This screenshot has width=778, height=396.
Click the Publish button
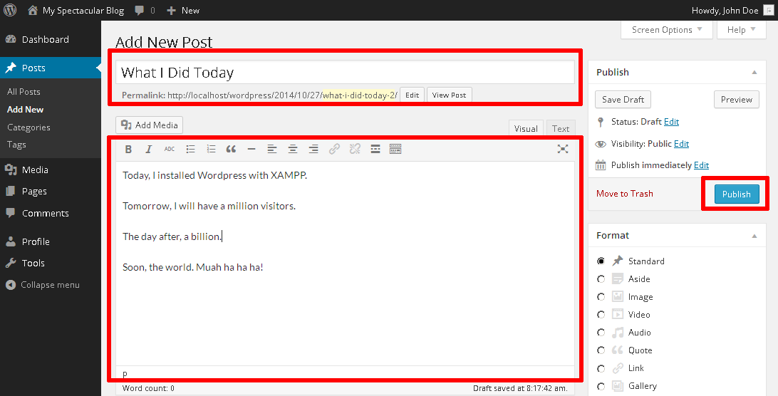[736, 194]
